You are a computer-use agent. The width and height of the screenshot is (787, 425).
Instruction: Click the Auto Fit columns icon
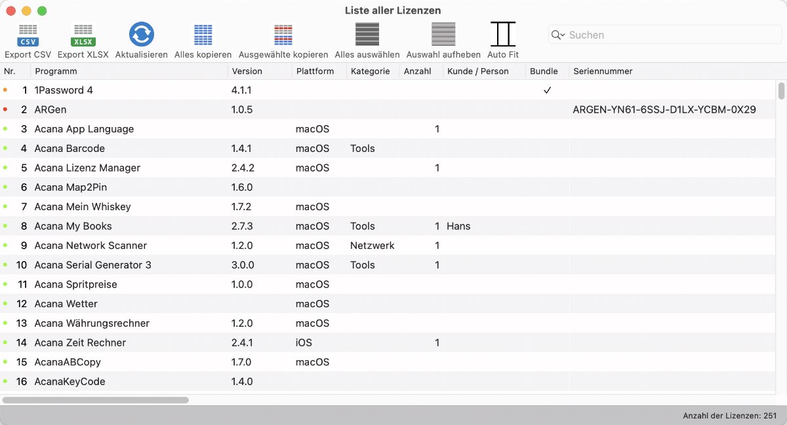point(503,34)
